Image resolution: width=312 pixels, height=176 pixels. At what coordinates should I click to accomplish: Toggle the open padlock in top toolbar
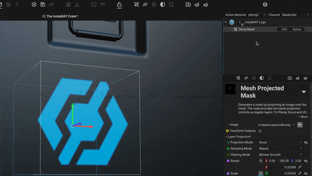coord(119,4)
